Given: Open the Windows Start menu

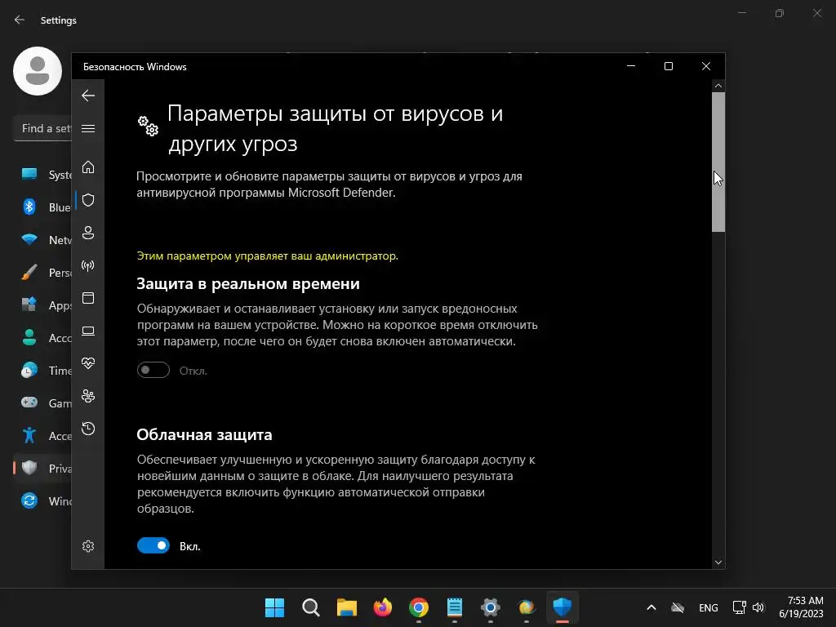Looking at the screenshot, I should click(274, 607).
